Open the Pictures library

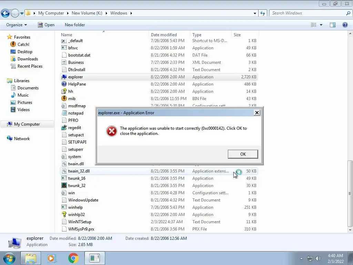(x=25, y=102)
